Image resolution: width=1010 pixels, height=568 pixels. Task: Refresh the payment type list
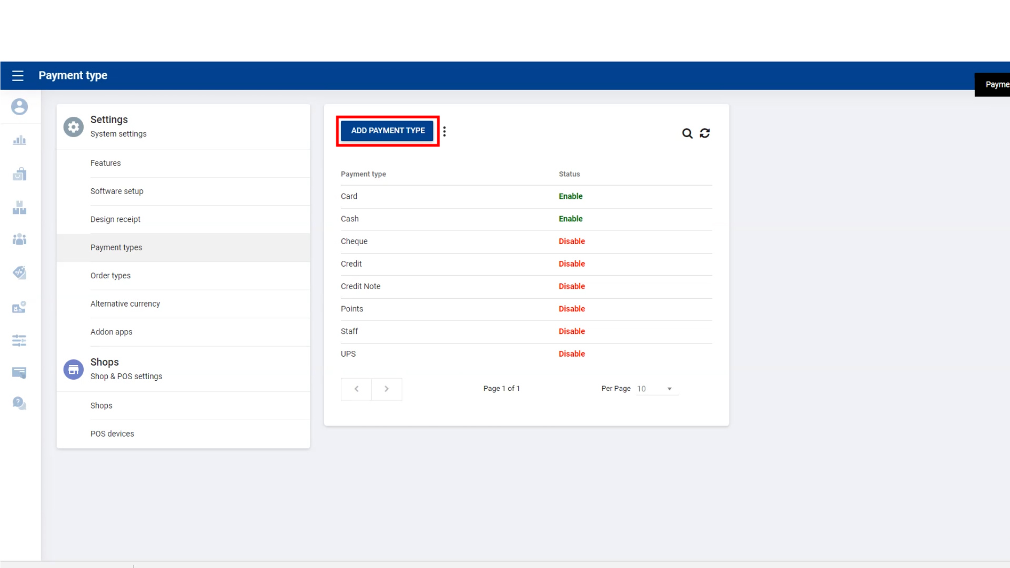point(705,134)
